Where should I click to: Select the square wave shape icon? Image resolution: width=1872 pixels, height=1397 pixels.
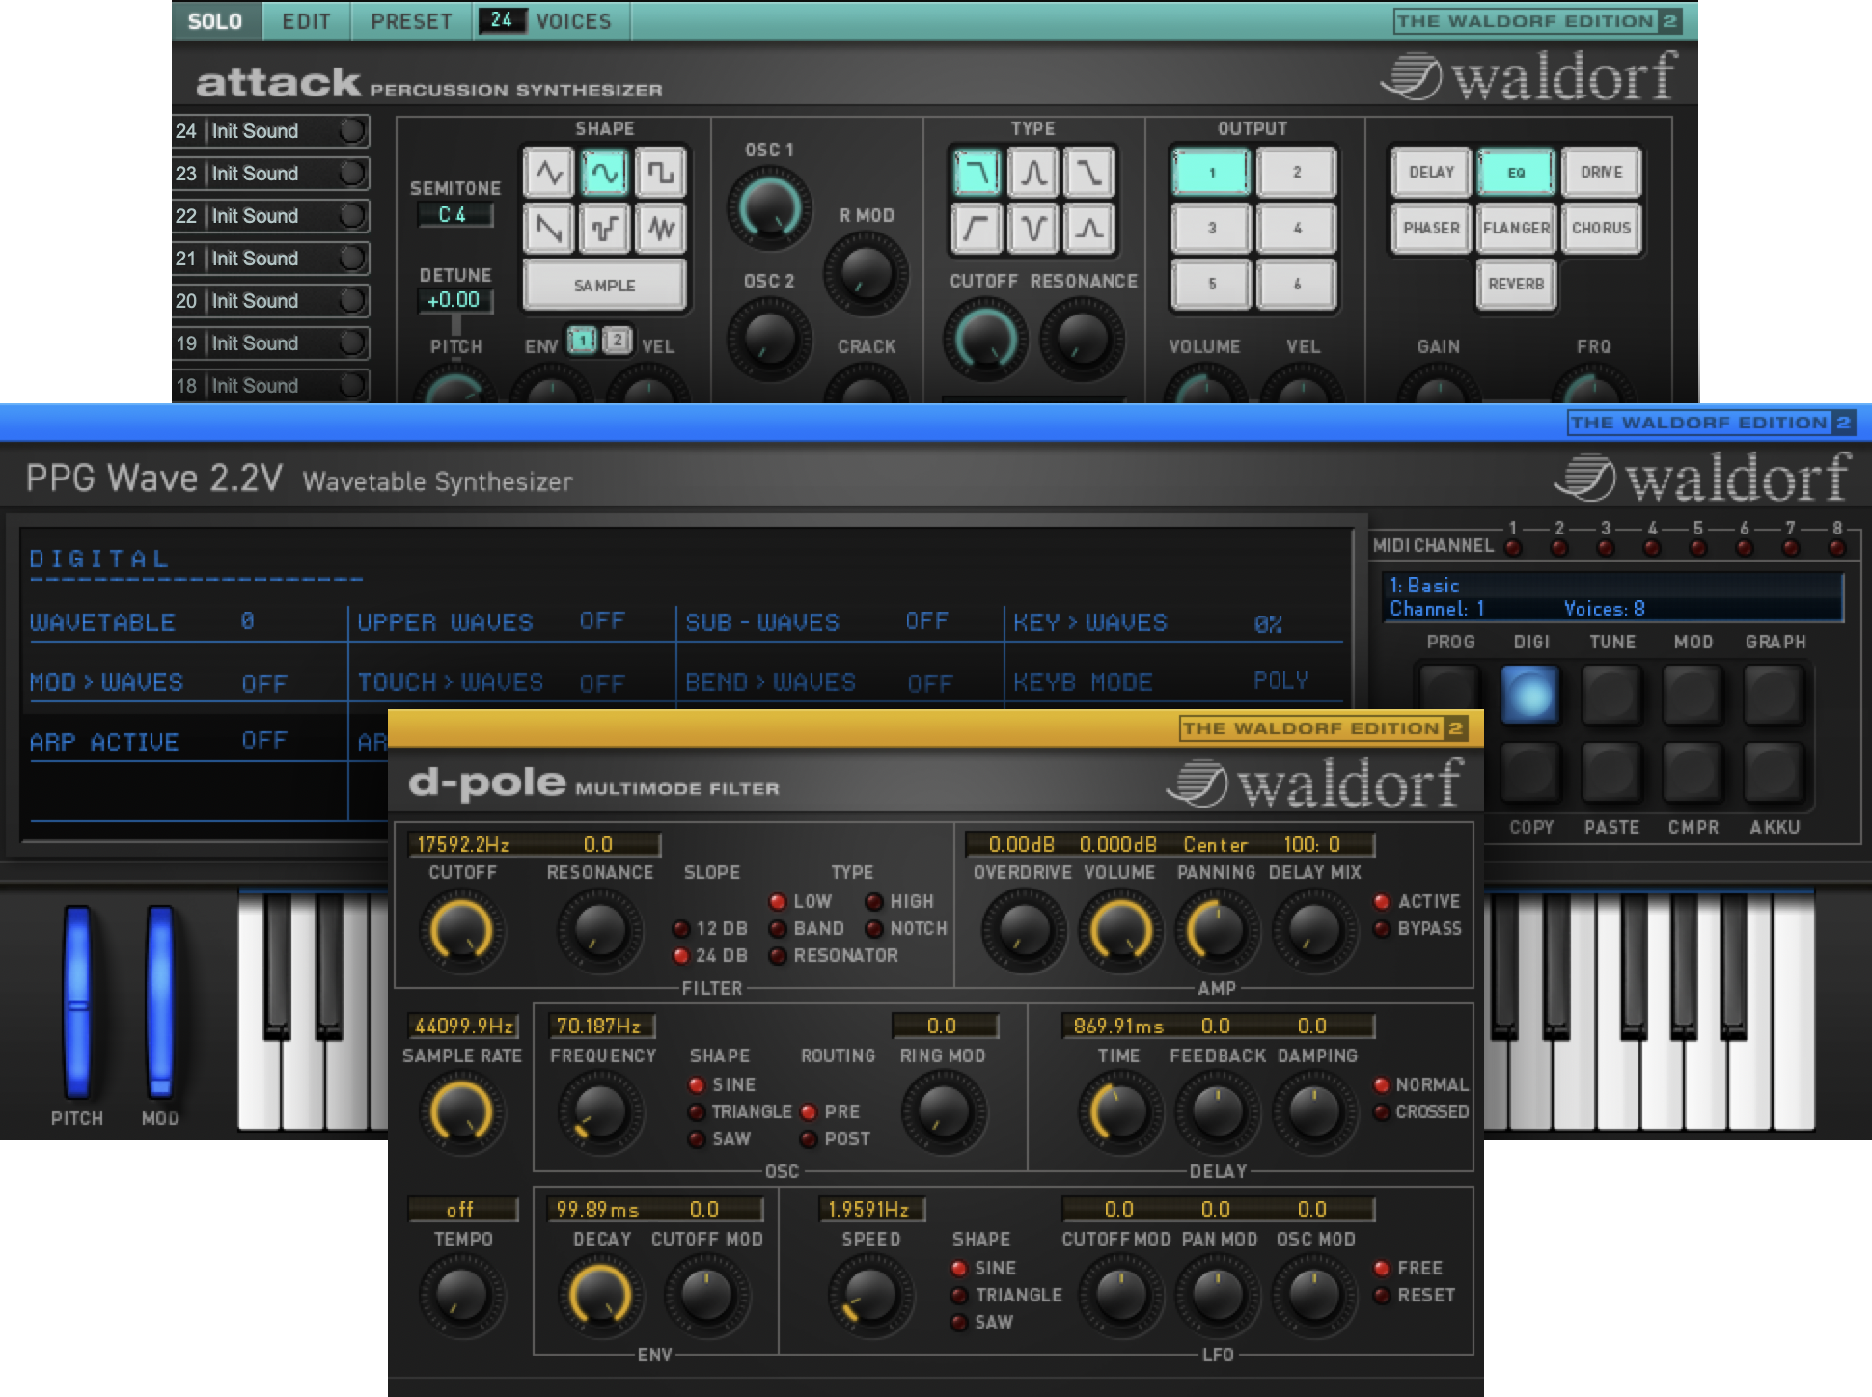[x=660, y=173]
